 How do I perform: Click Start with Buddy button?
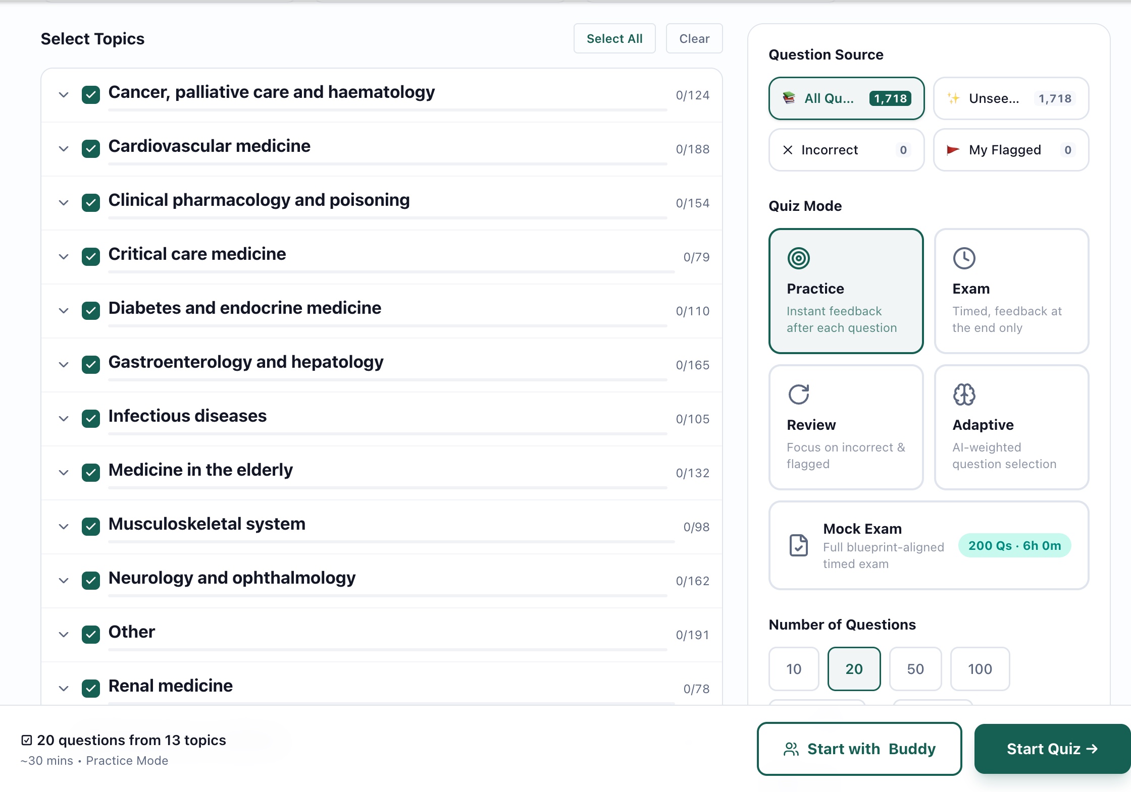point(859,749)
